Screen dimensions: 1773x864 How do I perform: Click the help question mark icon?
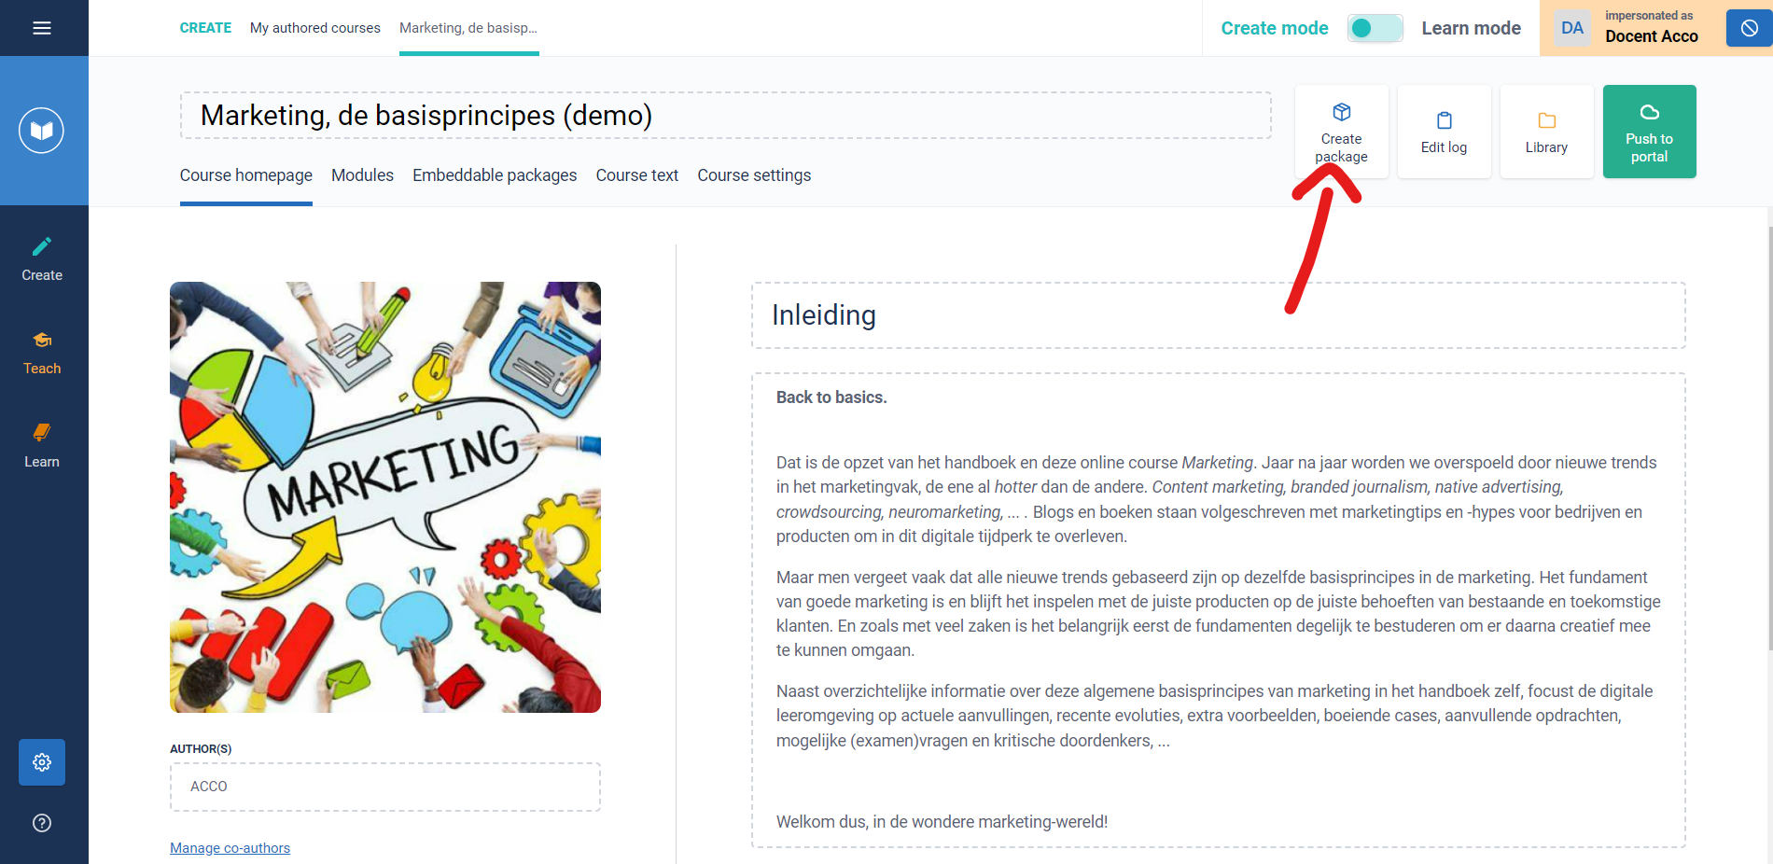42,823
